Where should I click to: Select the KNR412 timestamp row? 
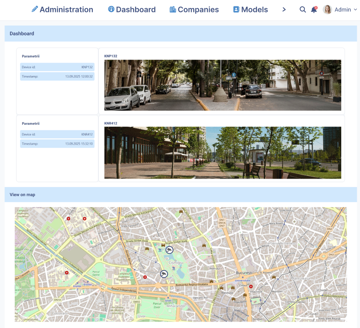(x=57, y=143)
